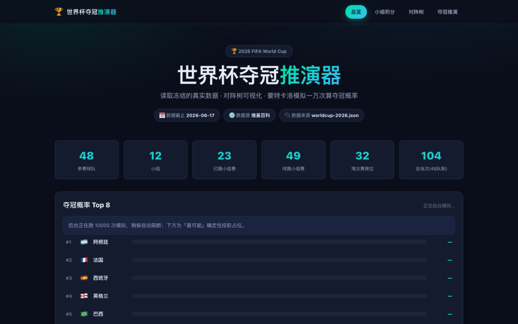The height and width of the screenshot is (324, 518).
Task: Click the England flag icon
Action: click(x=84, y=296)
